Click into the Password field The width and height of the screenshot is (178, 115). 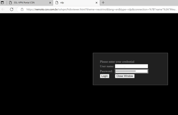point(131,71)
